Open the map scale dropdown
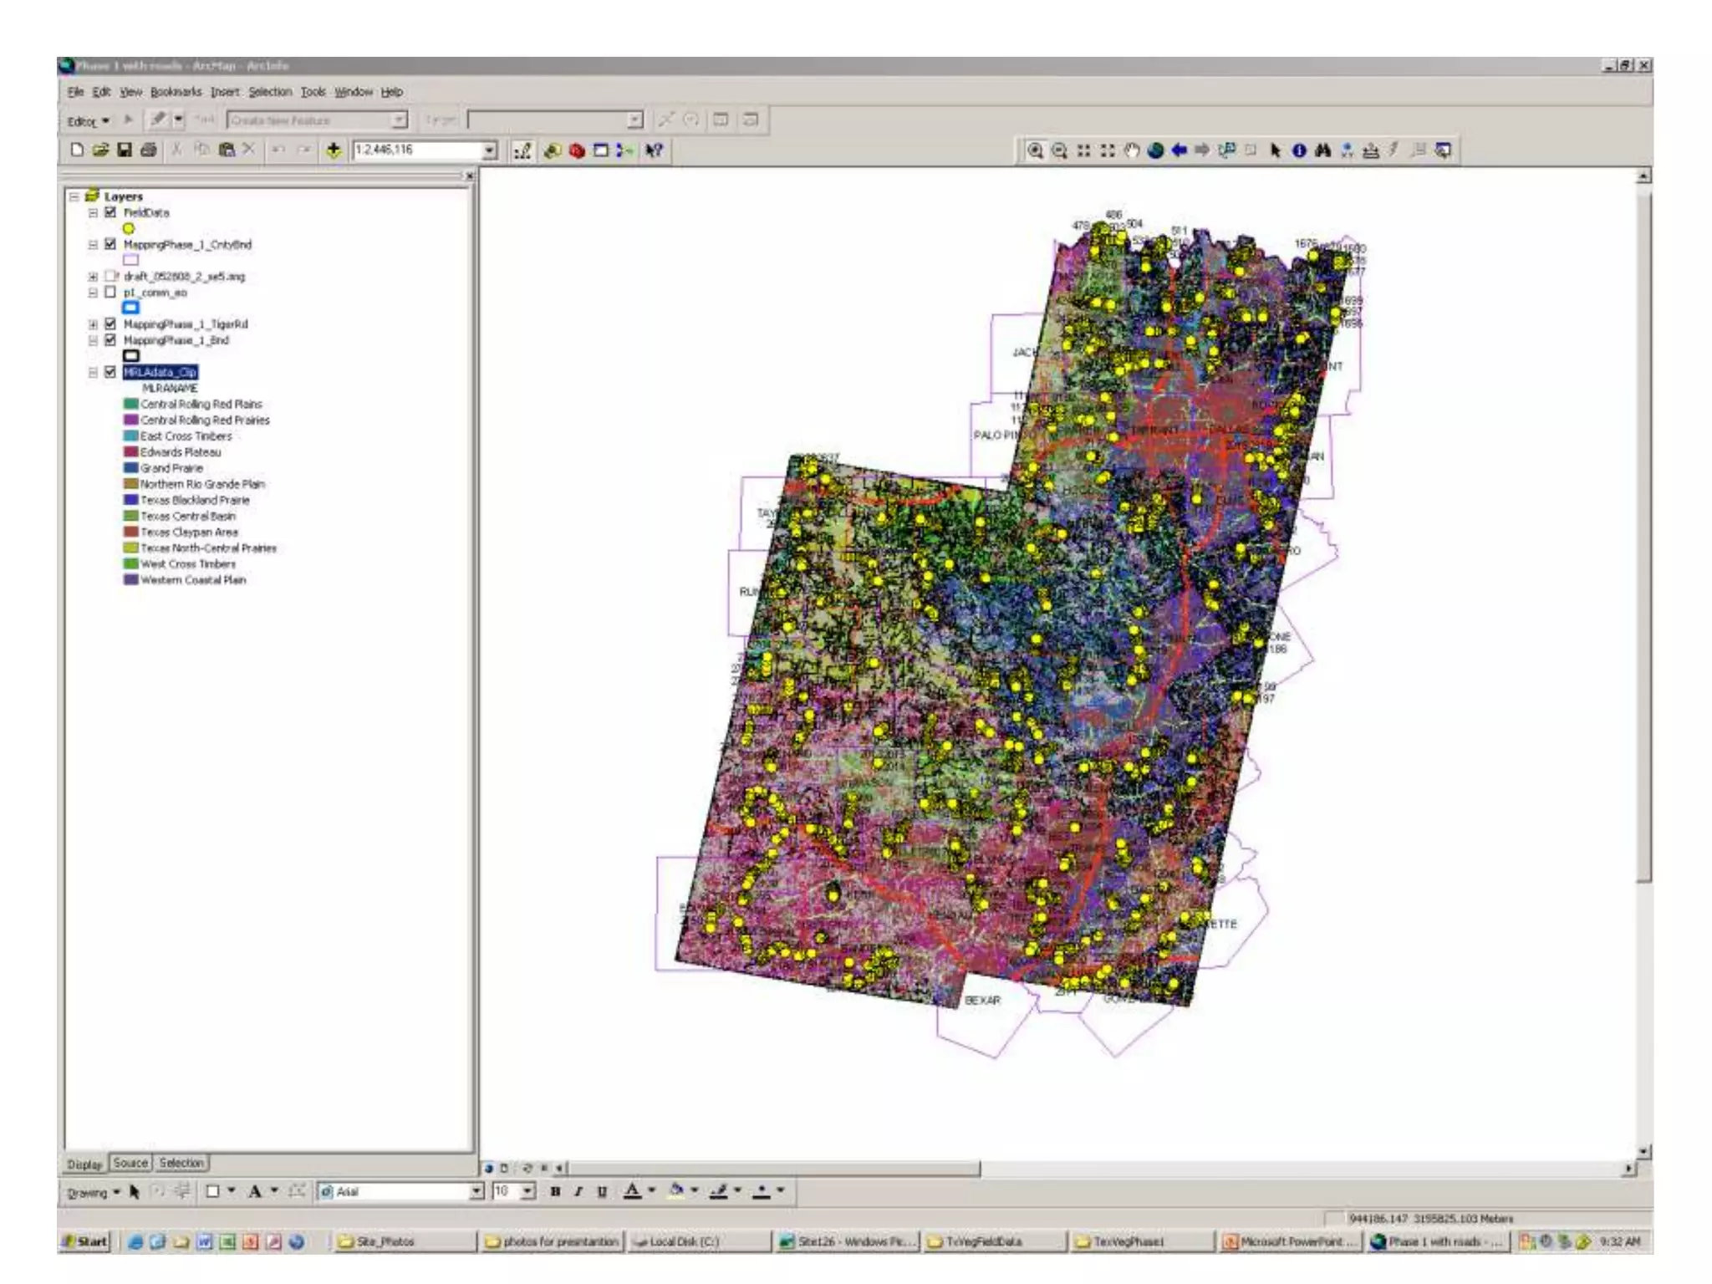This screenshot has width=1712, height=1284. (x=489, y=150)
